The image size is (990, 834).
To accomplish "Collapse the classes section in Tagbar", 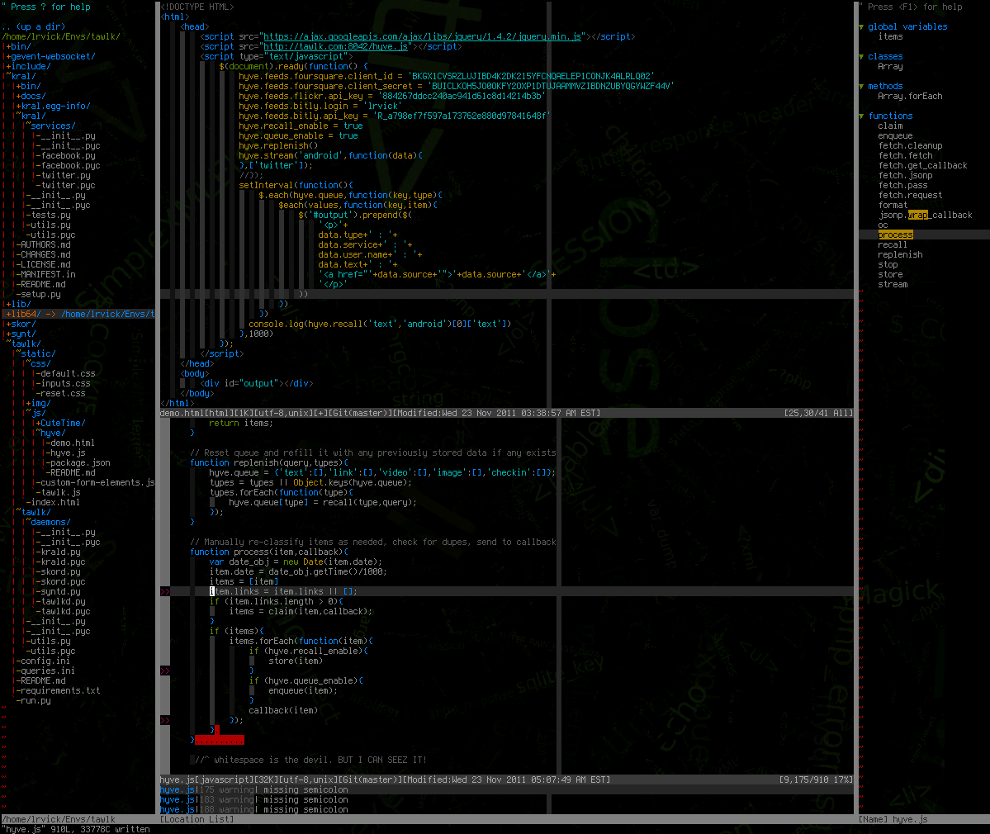I will click(861, 57).
